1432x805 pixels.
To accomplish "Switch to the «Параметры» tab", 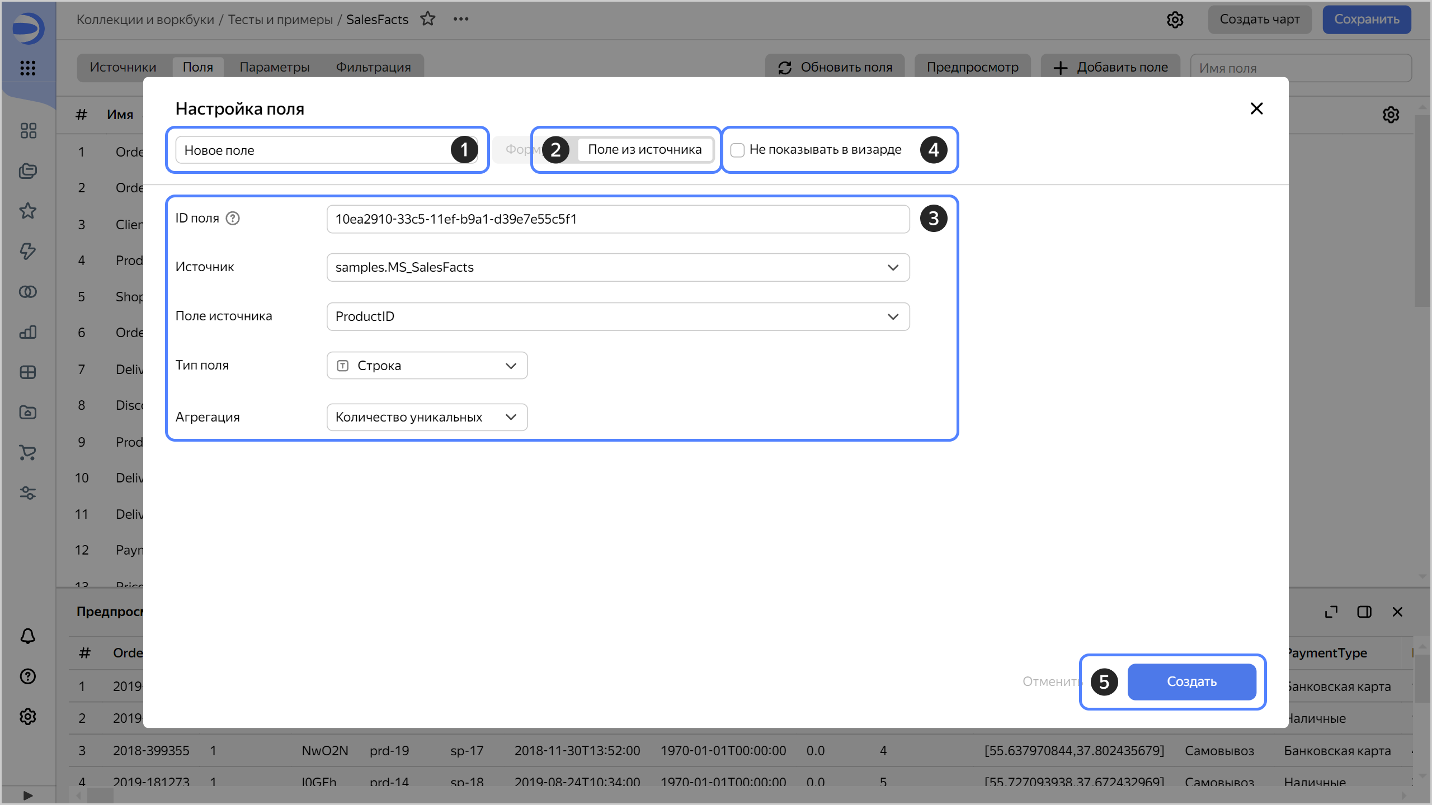I will point(274,67).
